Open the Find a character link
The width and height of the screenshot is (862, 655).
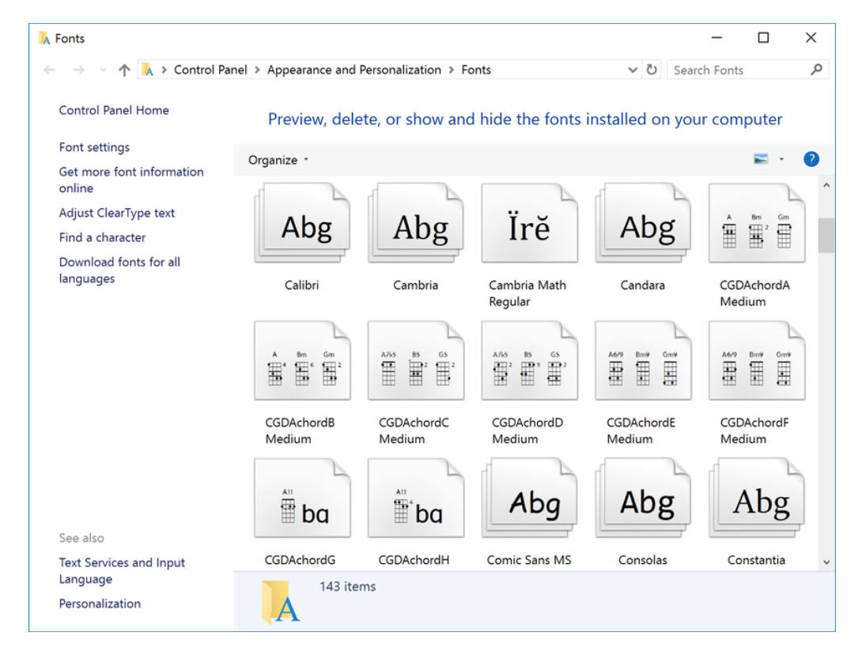[x=102, y=237]
